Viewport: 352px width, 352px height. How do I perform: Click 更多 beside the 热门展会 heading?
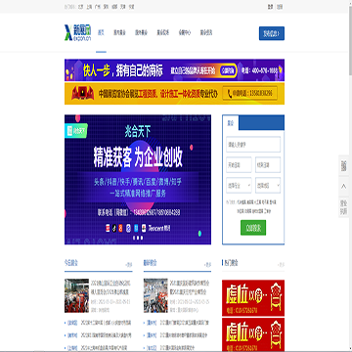click(x=281, y=265)
